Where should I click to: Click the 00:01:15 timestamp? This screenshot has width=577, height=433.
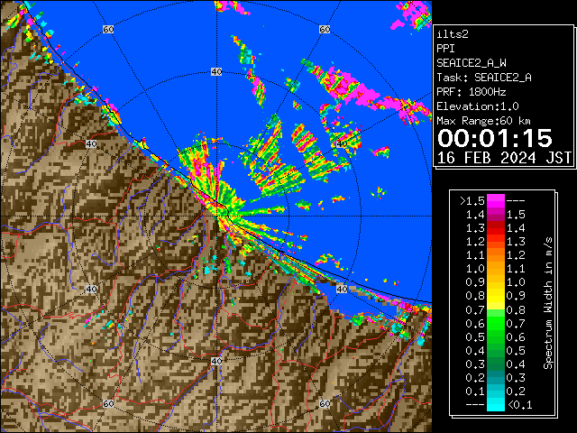click(x=495, y=138)
